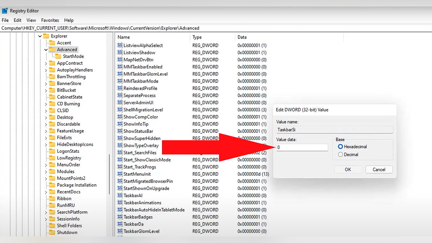Click the Accent folder icon in tree

pyautogui.click(x=52, y=43)
